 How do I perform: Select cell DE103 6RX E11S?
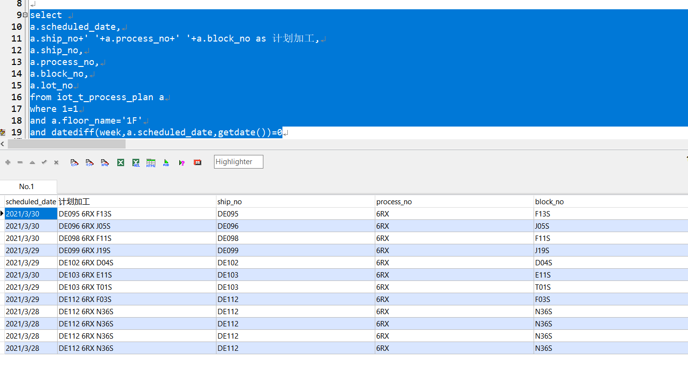coord(137,275)
